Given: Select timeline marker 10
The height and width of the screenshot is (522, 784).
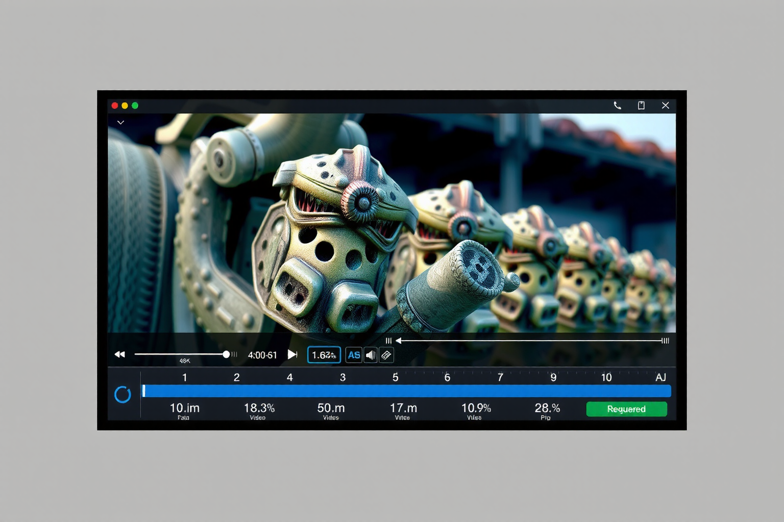Looking at the screenshot, I should tap(606, 377).
